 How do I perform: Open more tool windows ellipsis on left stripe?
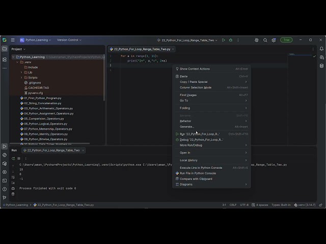click(x=5, y=68)
